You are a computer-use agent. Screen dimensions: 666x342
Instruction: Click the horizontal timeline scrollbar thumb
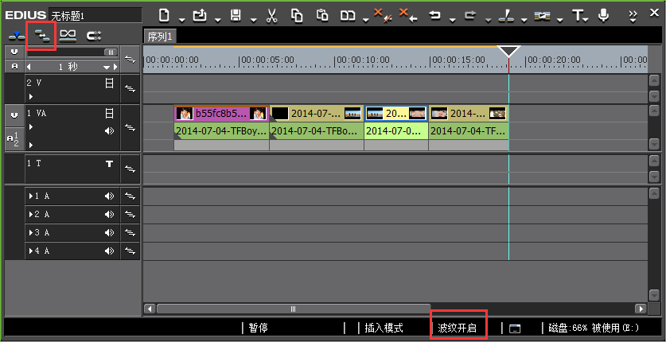(x=294, y=309)
